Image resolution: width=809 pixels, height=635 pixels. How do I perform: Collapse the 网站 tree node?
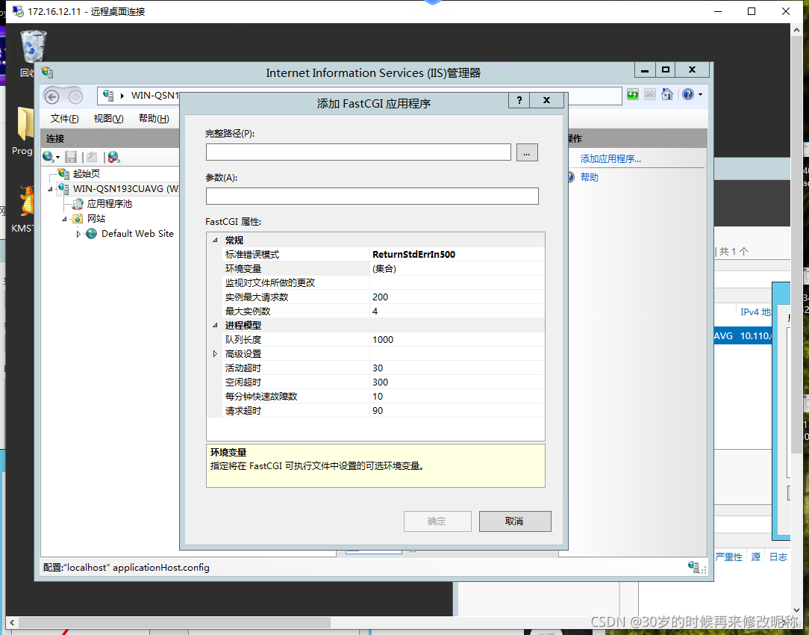(64, 220)
